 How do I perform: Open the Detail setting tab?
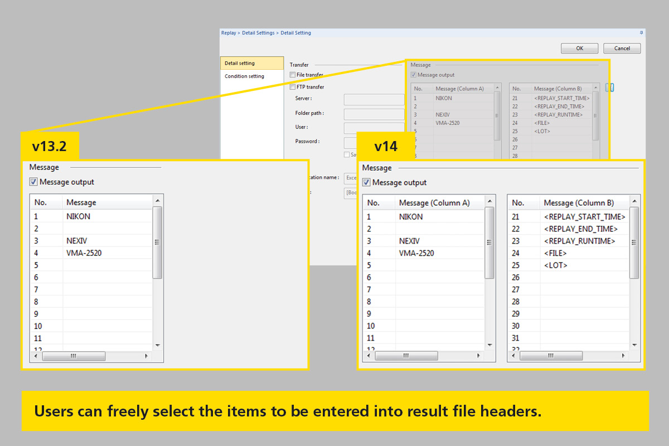tap(251, 63)
